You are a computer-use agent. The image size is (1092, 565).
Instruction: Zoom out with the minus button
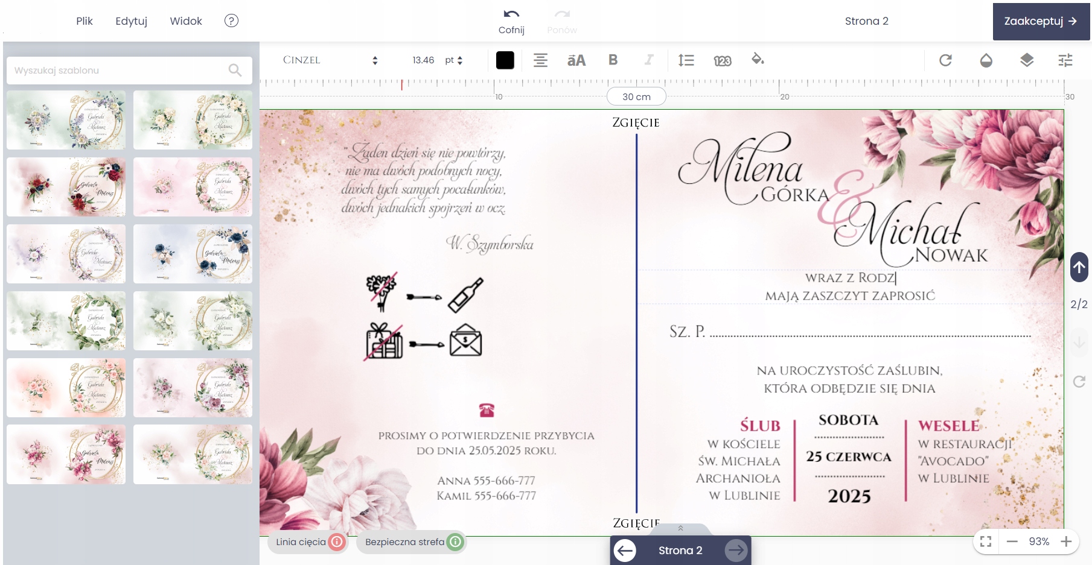(1012, 541)
